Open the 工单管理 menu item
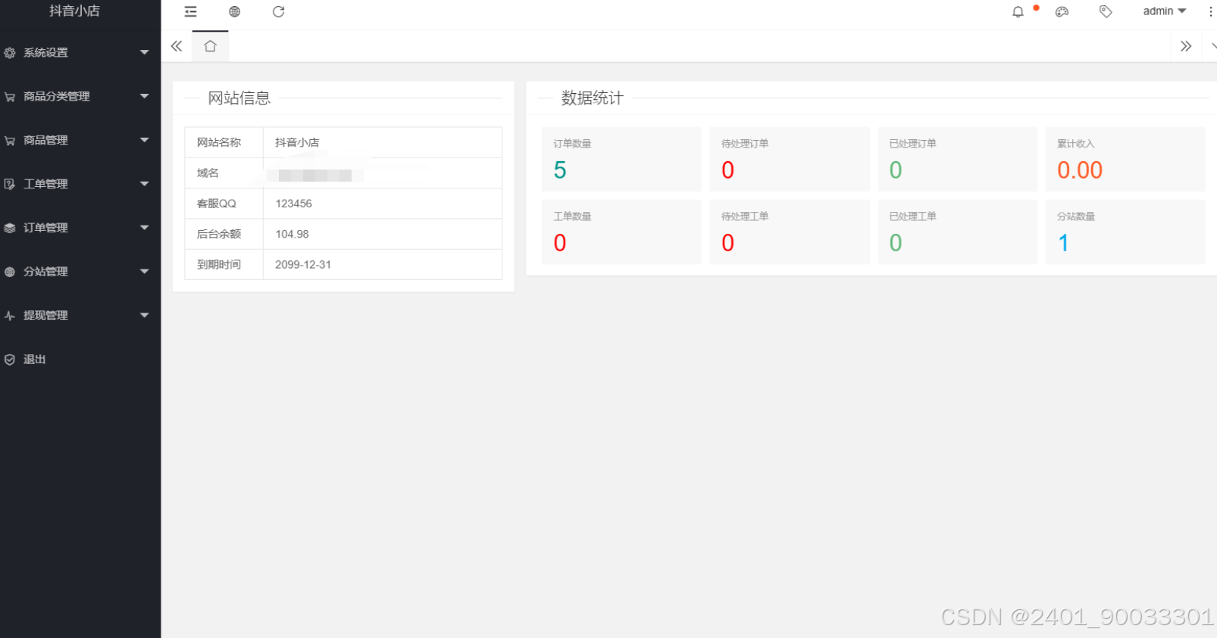The image size is (1217, 638). click(80, 184)
